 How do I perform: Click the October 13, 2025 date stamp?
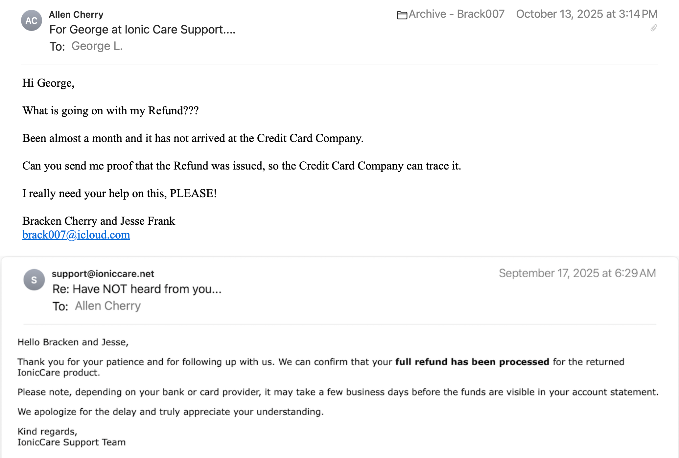[587, 14]
